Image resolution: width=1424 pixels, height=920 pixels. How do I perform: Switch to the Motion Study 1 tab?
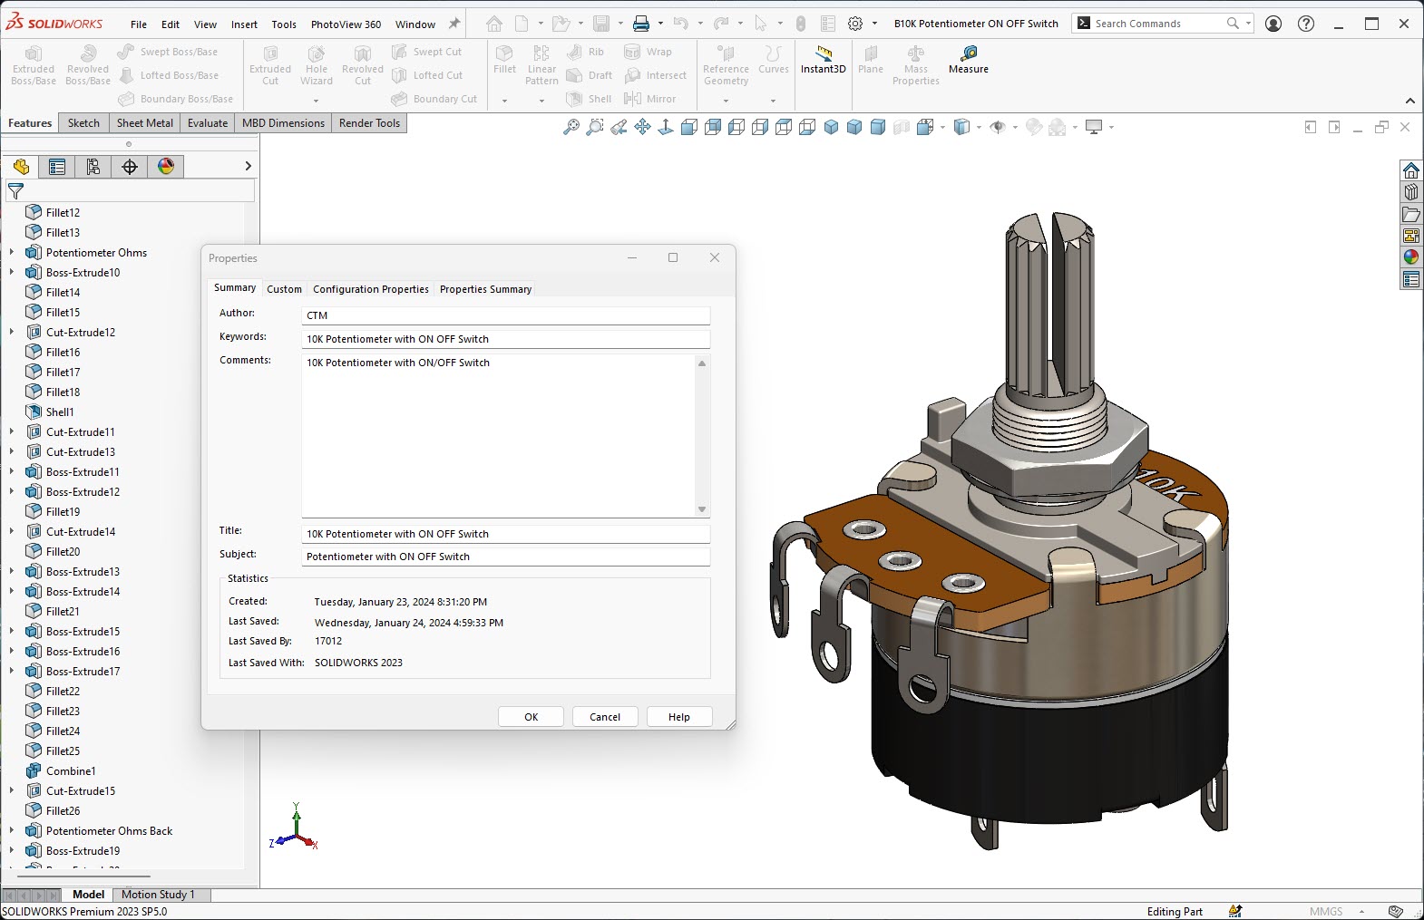[158, 895]
